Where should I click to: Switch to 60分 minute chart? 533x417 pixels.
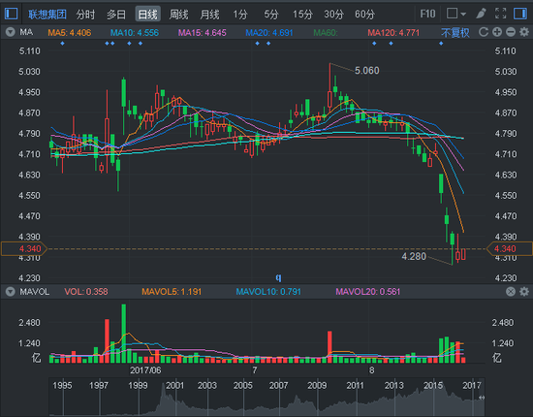tap(364, 15)
